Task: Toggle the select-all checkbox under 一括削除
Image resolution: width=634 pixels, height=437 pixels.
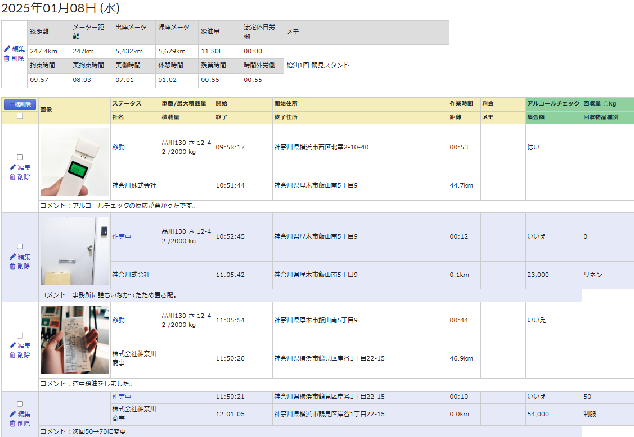Action: pyautogui.click(x=20, y=116)
